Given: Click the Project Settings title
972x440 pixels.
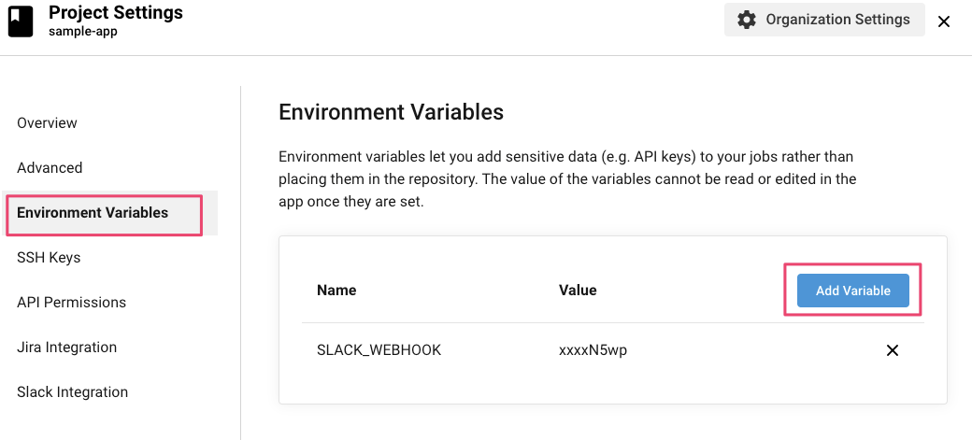Looking at the screenshot, I should 115,12.
